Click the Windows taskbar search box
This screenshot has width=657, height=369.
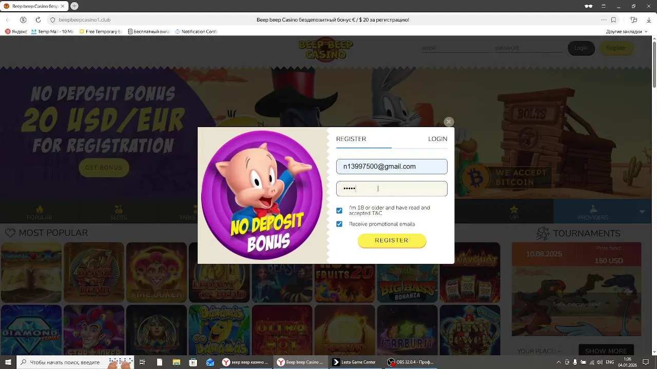pos(75,362)
